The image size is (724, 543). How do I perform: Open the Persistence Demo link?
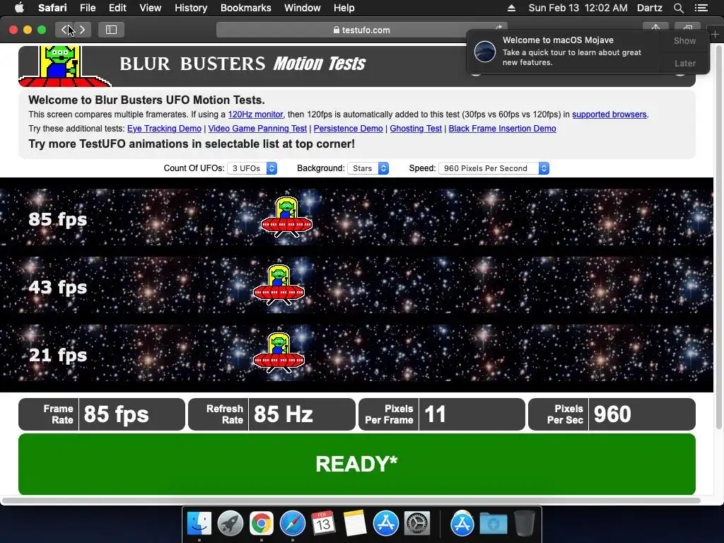348,129
